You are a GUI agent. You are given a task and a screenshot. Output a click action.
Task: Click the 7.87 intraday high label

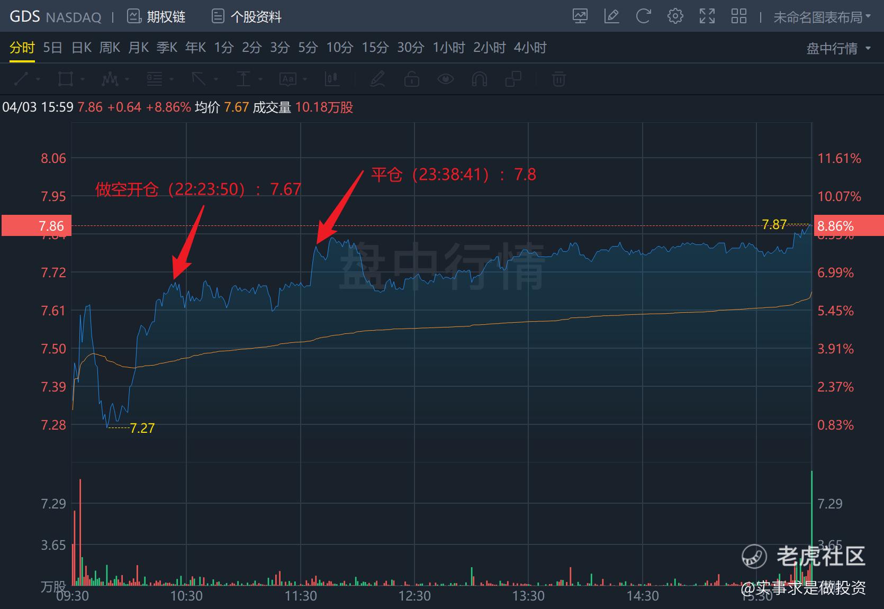click(x=774, y=224)
